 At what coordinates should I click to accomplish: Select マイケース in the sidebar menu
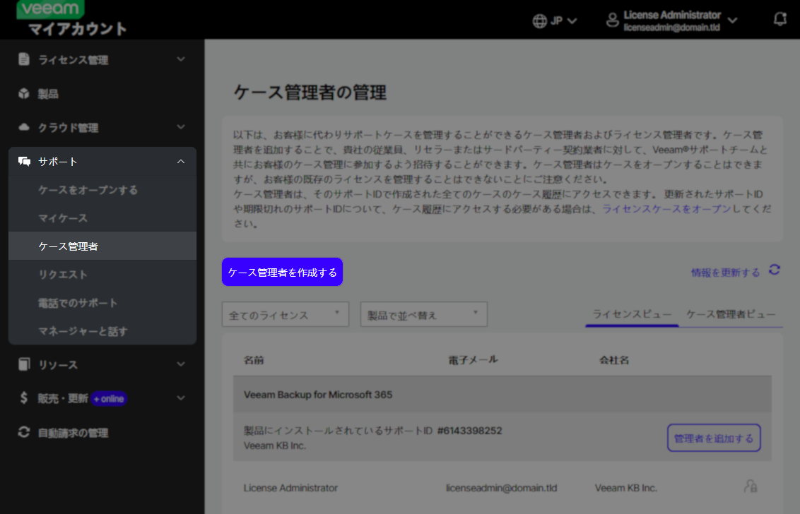tap(63, 217)
